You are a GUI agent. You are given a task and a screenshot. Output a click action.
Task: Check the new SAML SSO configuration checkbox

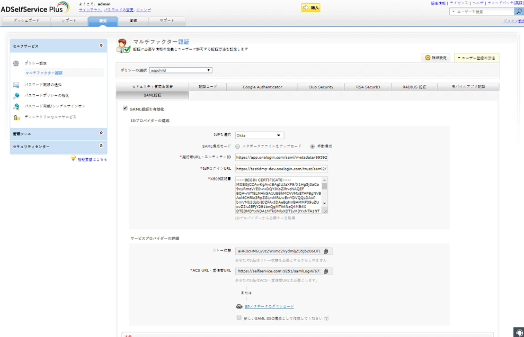[239, 317]
